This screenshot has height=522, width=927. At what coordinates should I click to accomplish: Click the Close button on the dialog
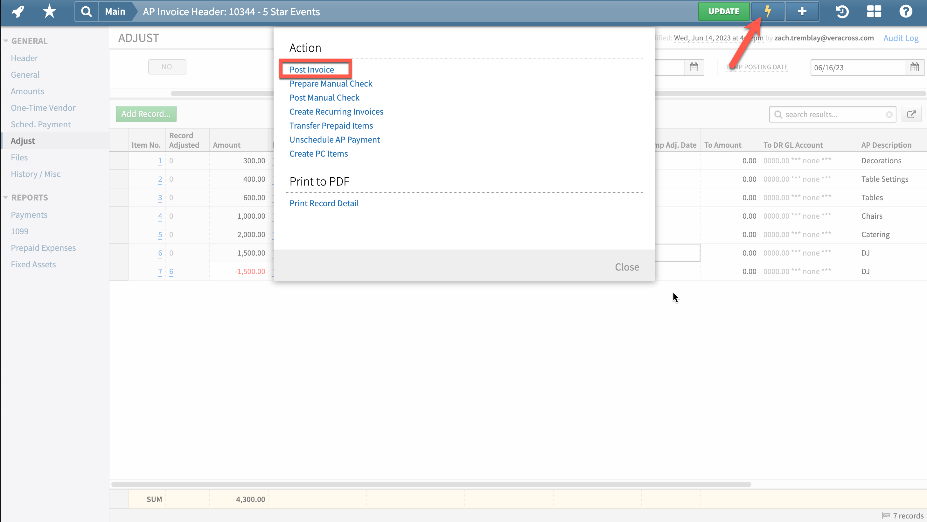click(x=627, y=266)
